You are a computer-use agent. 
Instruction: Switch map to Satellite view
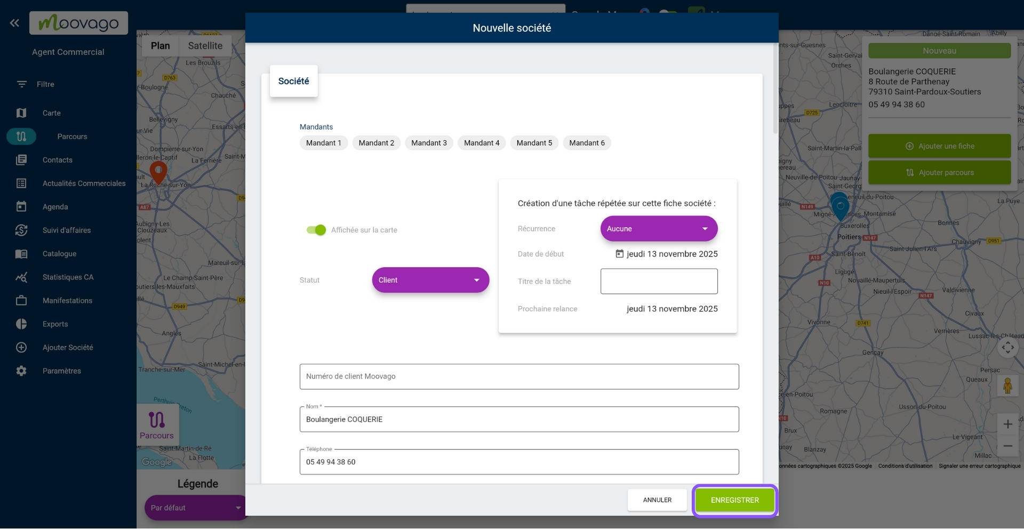[x=205, y=46]
